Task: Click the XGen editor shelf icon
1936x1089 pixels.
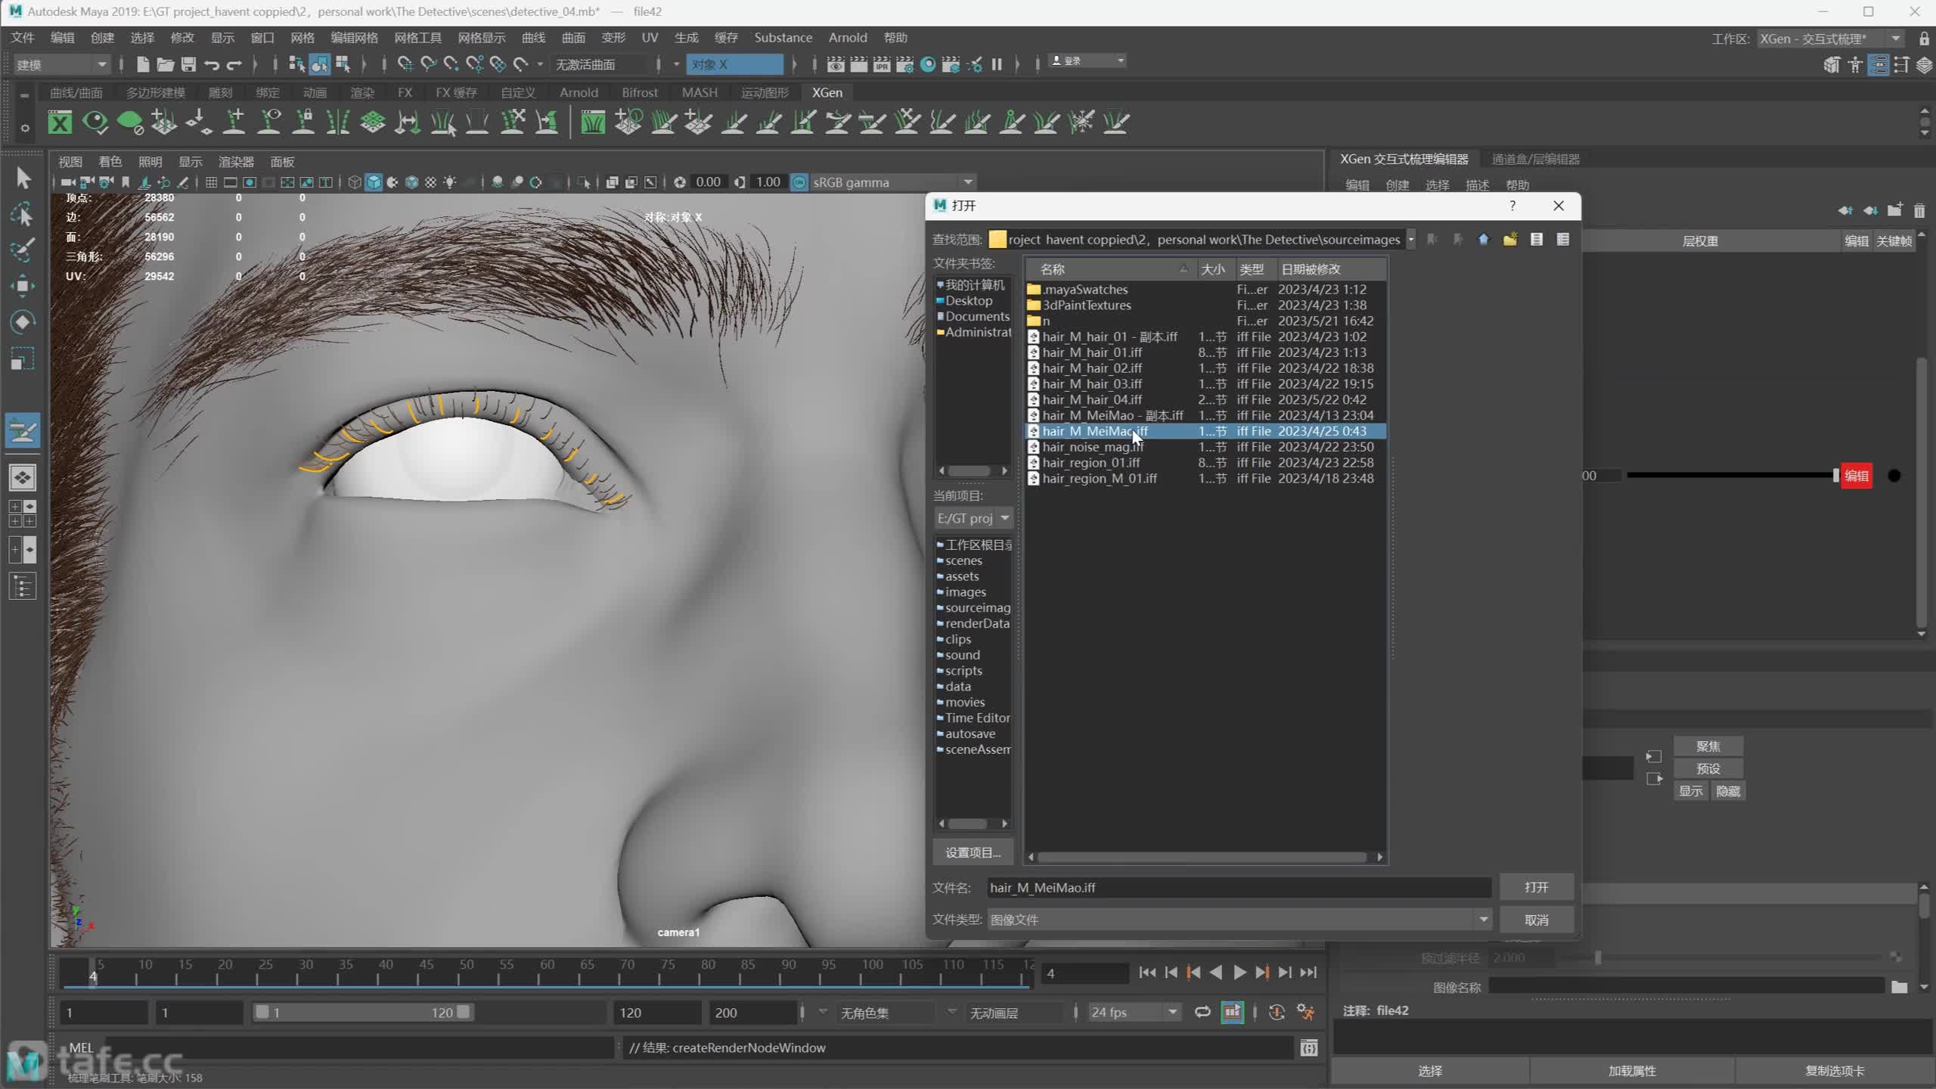Action: coord(60,122)
